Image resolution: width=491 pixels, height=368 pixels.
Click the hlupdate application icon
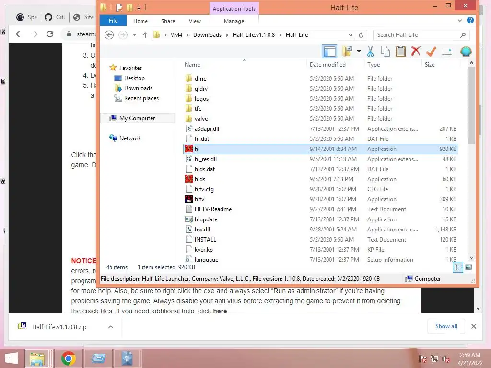tap(189, 219)
